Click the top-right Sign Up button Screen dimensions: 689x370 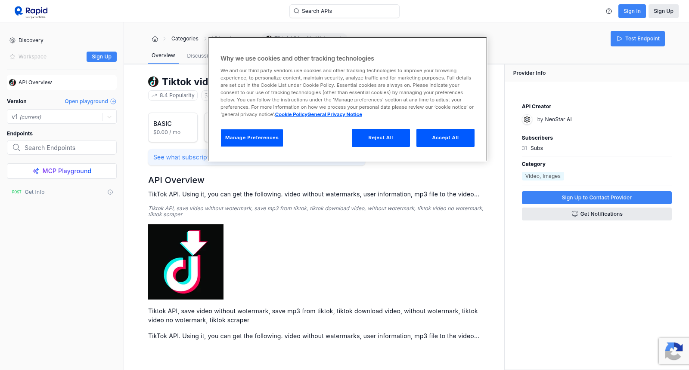click(x=663, y=11)
